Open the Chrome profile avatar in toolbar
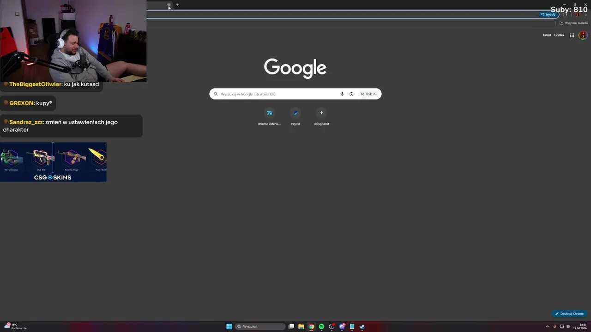 [x=577, y=14]
